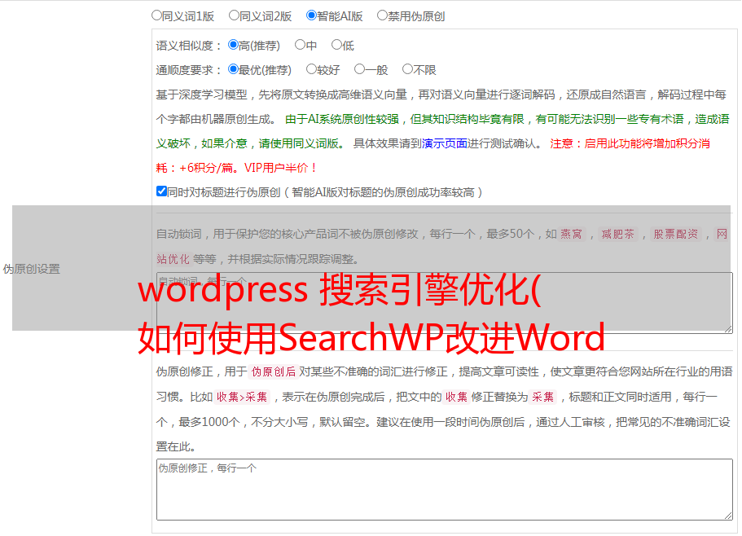This screenshot has width=742, height=536.
Task: Set 通顺度要求 to 最优(推荐)
Action: coord(233,69)
